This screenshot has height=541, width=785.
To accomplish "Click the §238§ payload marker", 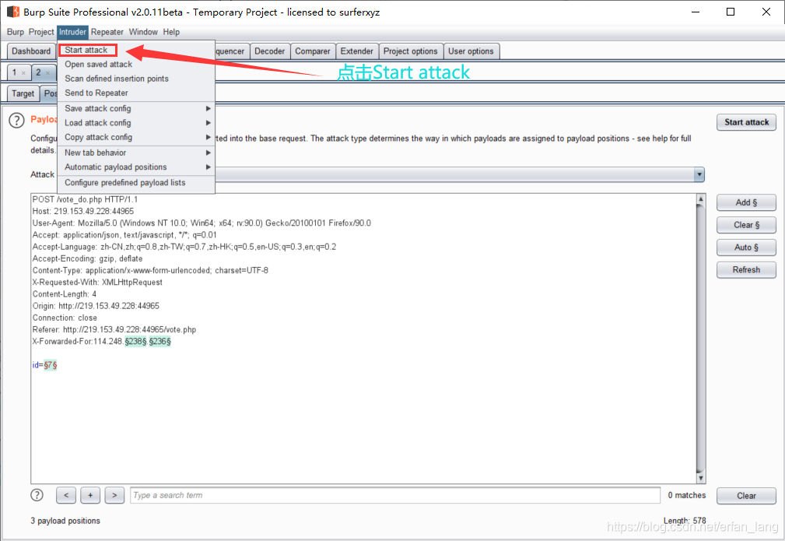I will [x=135, y=342].
